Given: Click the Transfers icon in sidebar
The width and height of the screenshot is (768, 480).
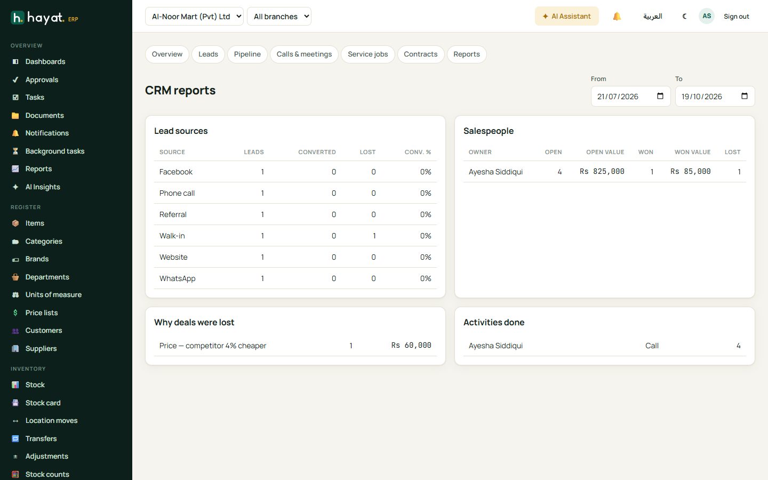Looking at the screenshot, I should pos(15,439).
